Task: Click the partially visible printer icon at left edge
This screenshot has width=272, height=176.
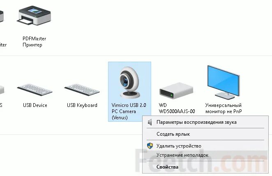Action: pyautogui.click(x=2, y=16)
